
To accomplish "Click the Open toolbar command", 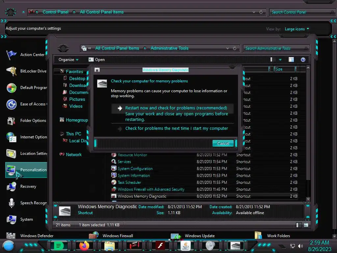I will click(97, 60).
